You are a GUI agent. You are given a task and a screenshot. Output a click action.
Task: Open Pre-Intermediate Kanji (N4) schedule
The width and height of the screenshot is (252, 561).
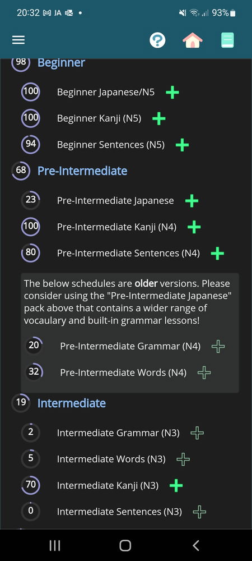(116, 227)
